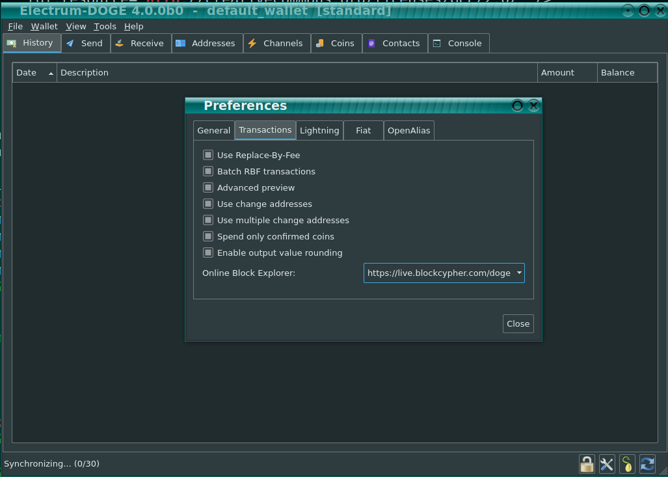Click the History tab icon

click(x=12, y=43)
